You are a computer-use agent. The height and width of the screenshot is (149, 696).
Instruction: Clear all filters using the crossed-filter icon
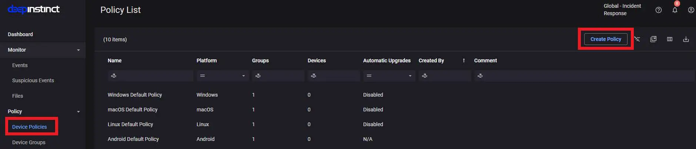pos(637,39)
